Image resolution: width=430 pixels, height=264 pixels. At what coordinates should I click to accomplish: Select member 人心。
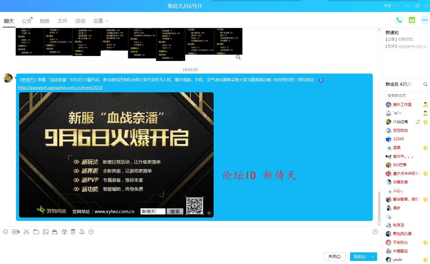pyautogui.click(x=398, y=191)
